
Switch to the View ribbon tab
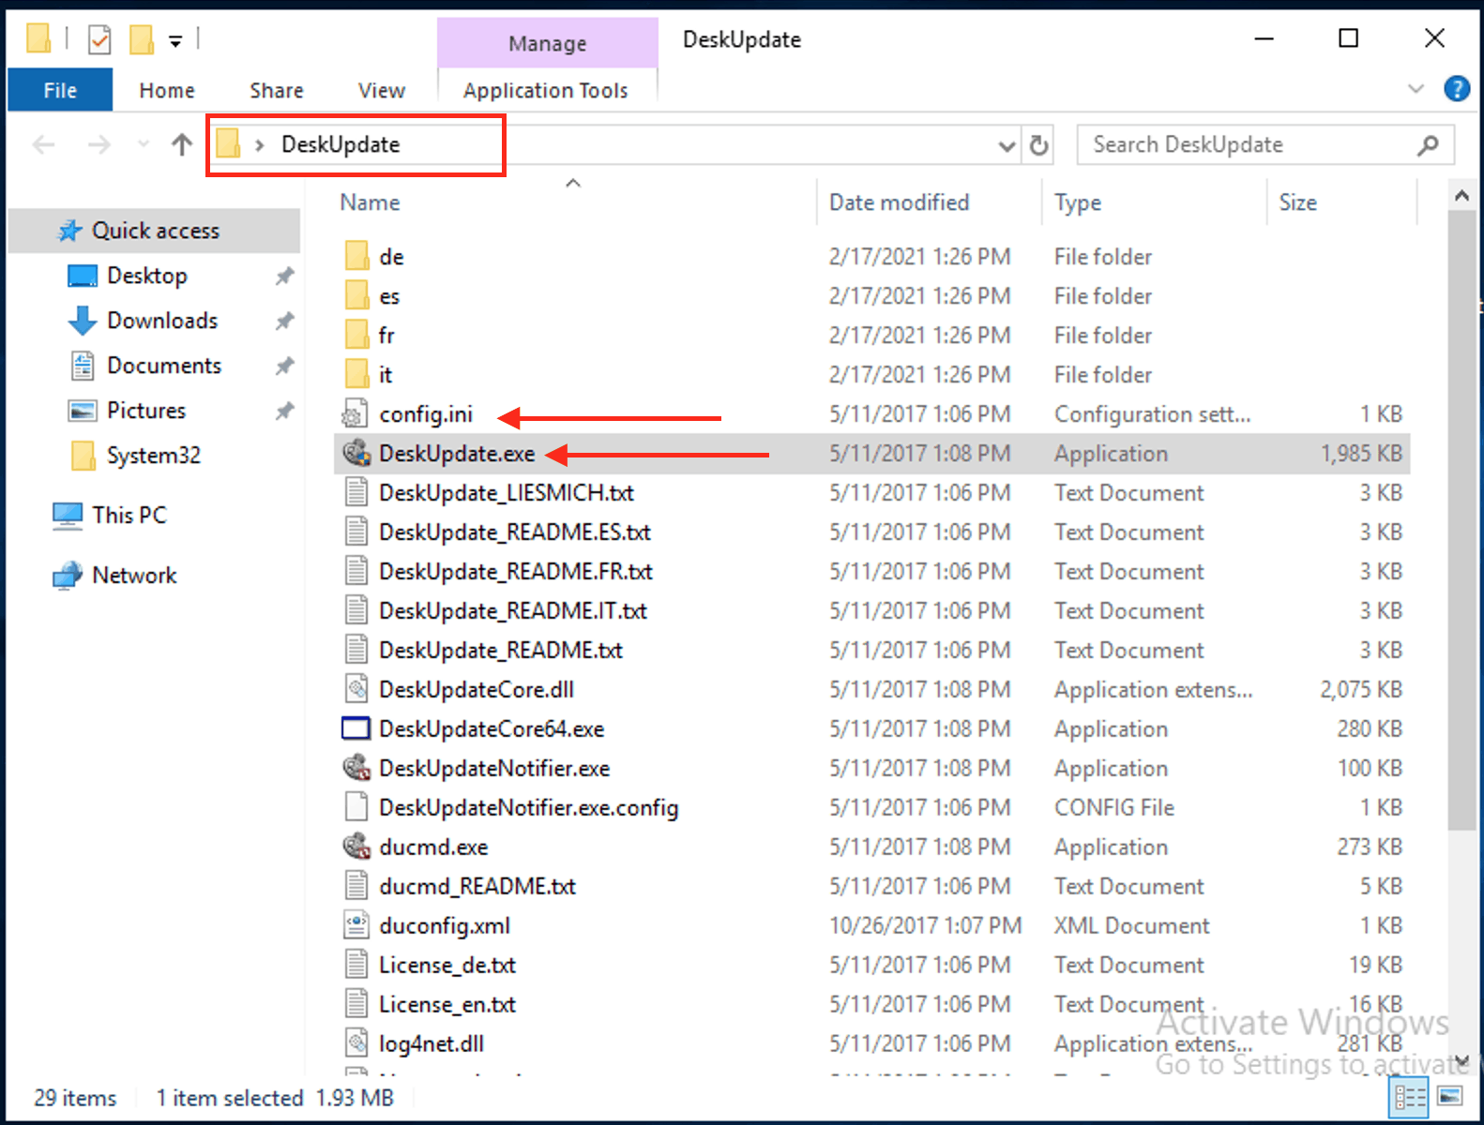pyautogui.click(x=381, y=90)
